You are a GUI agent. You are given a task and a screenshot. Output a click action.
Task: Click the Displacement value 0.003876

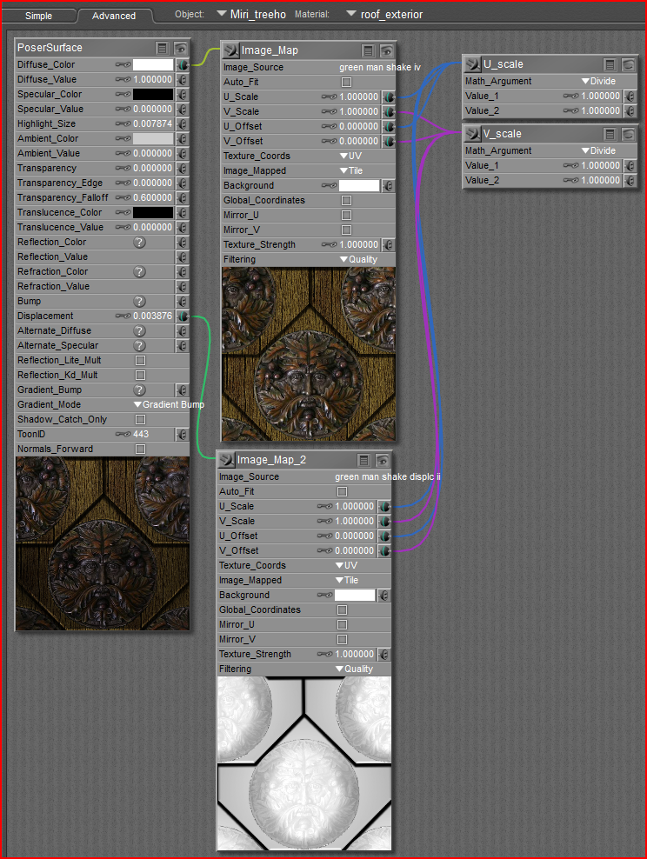point(152,316)
